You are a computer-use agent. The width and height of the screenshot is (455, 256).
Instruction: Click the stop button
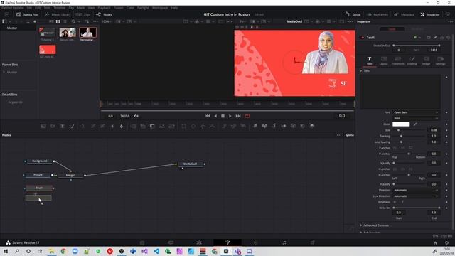click(223, 116)
